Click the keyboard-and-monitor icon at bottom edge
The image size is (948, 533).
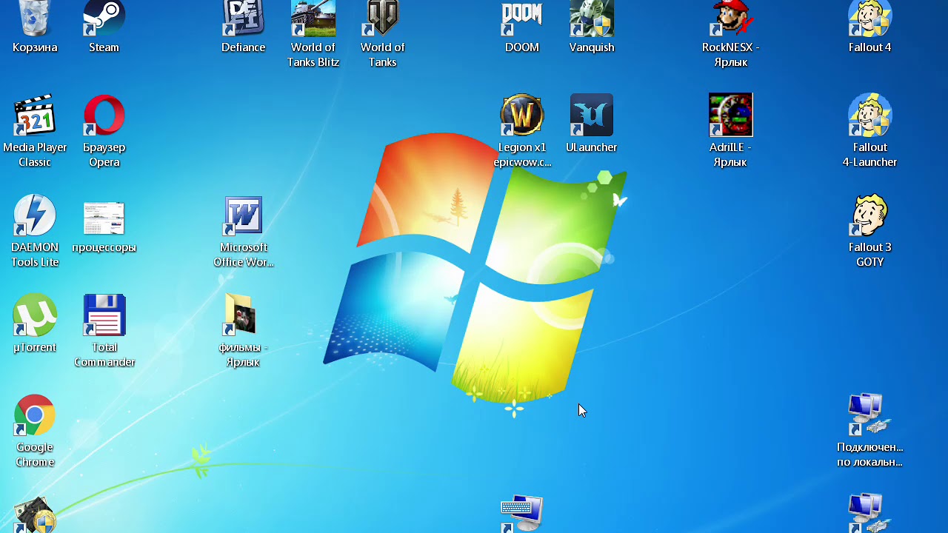coord(521,514)
